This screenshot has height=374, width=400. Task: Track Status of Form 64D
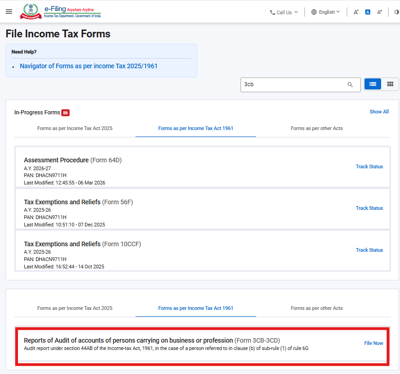(369, 166)
